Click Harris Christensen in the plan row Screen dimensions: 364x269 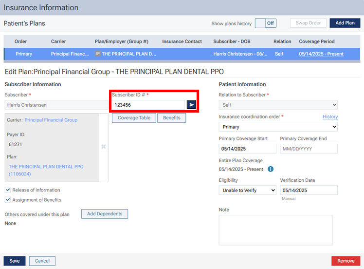[240, 54]
